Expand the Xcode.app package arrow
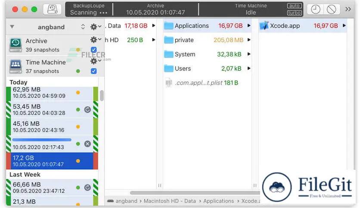 click(x=344, y=26)
